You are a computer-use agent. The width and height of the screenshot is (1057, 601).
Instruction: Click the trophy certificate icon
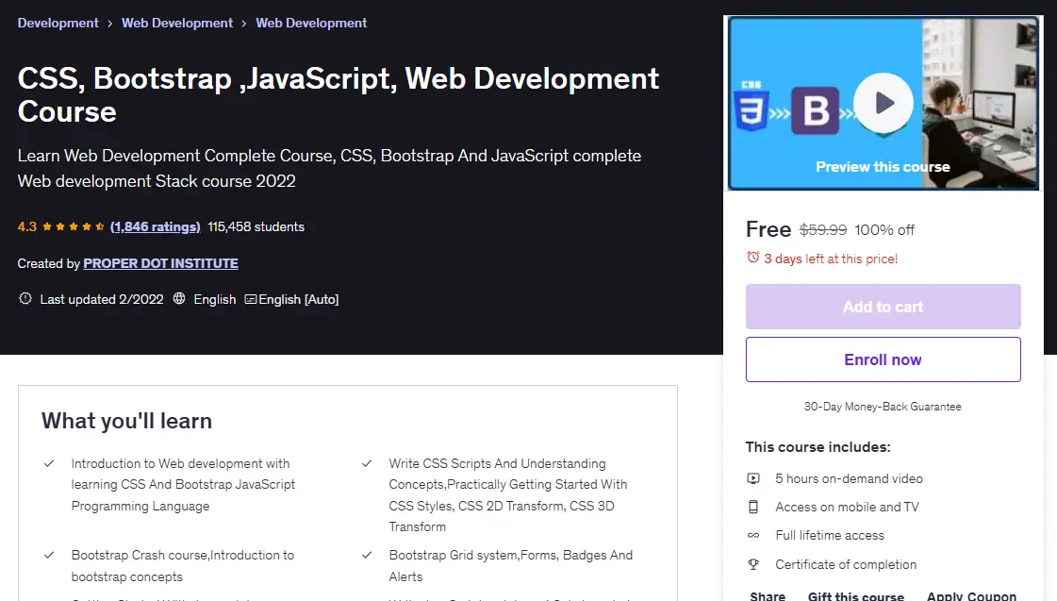(753, 564)
